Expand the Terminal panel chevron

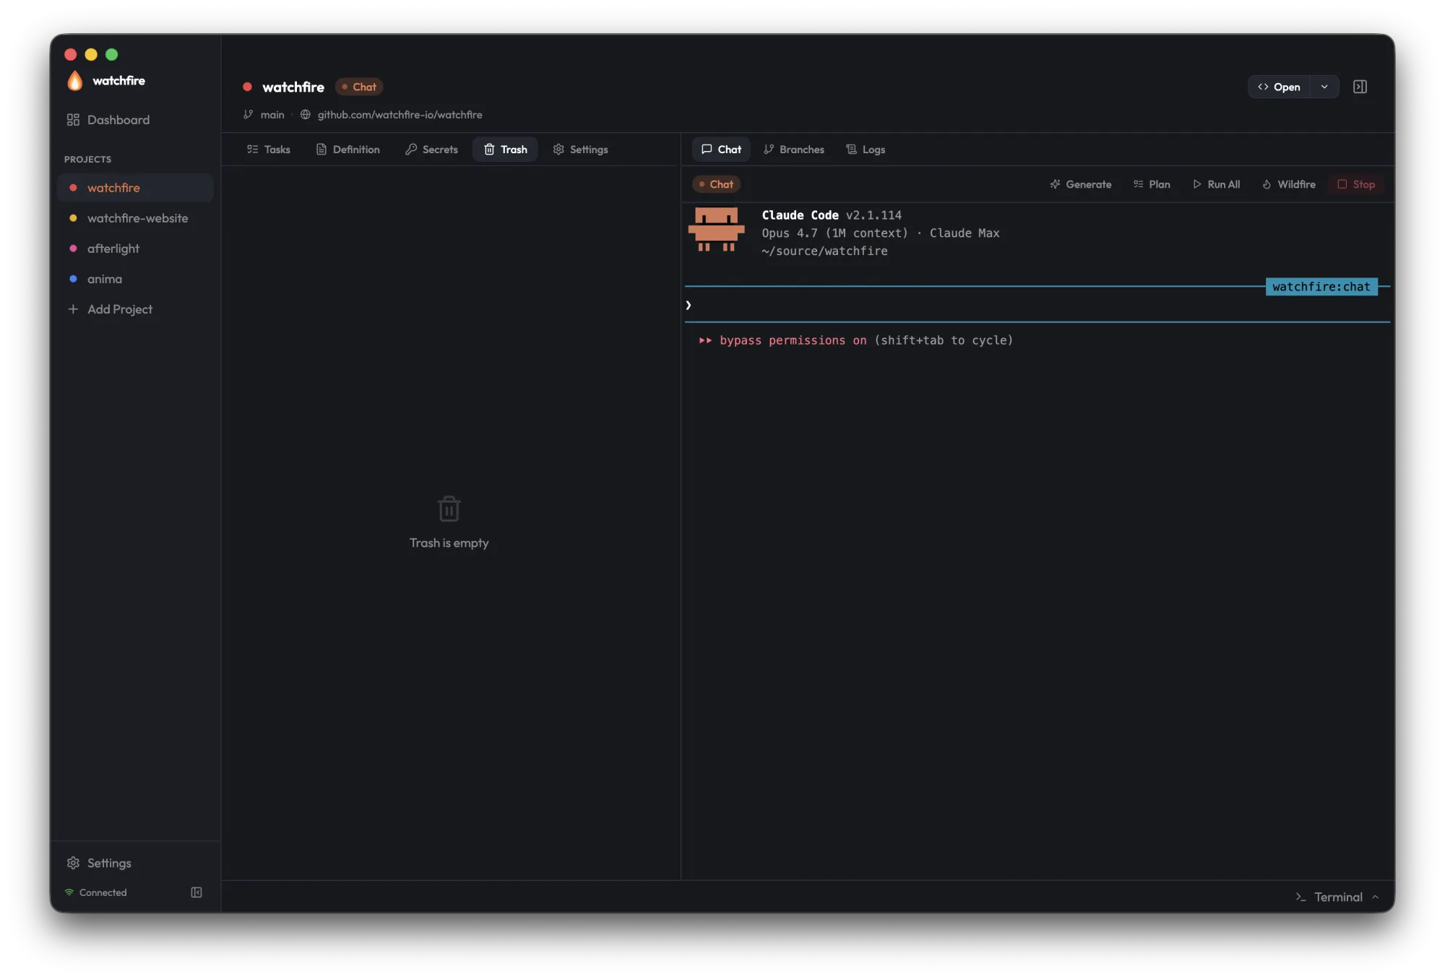(1375, 897)
